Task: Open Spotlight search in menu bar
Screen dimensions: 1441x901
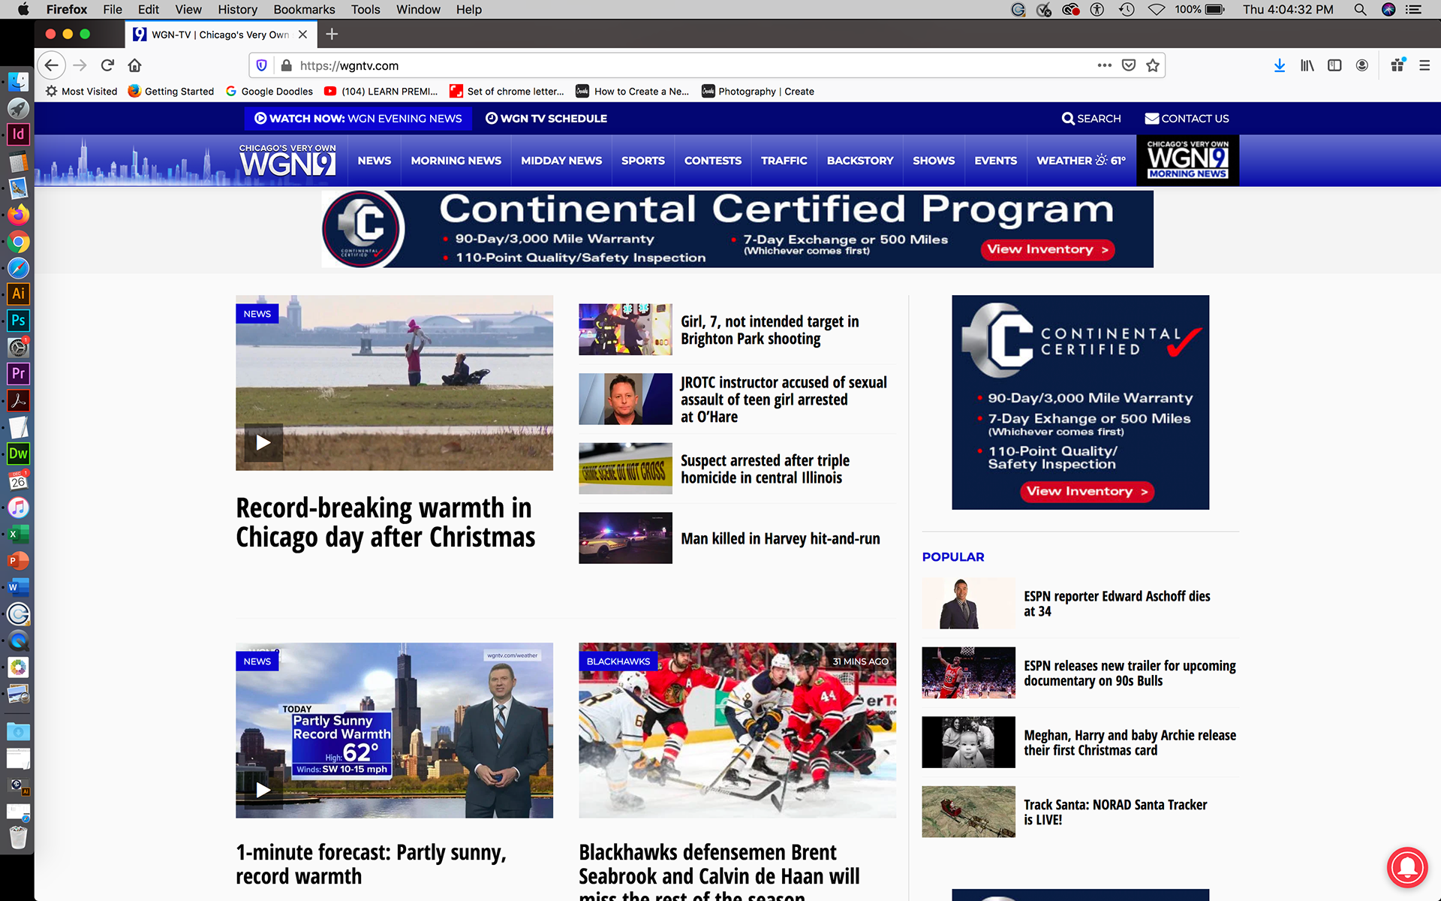Action: point(1360,9)
